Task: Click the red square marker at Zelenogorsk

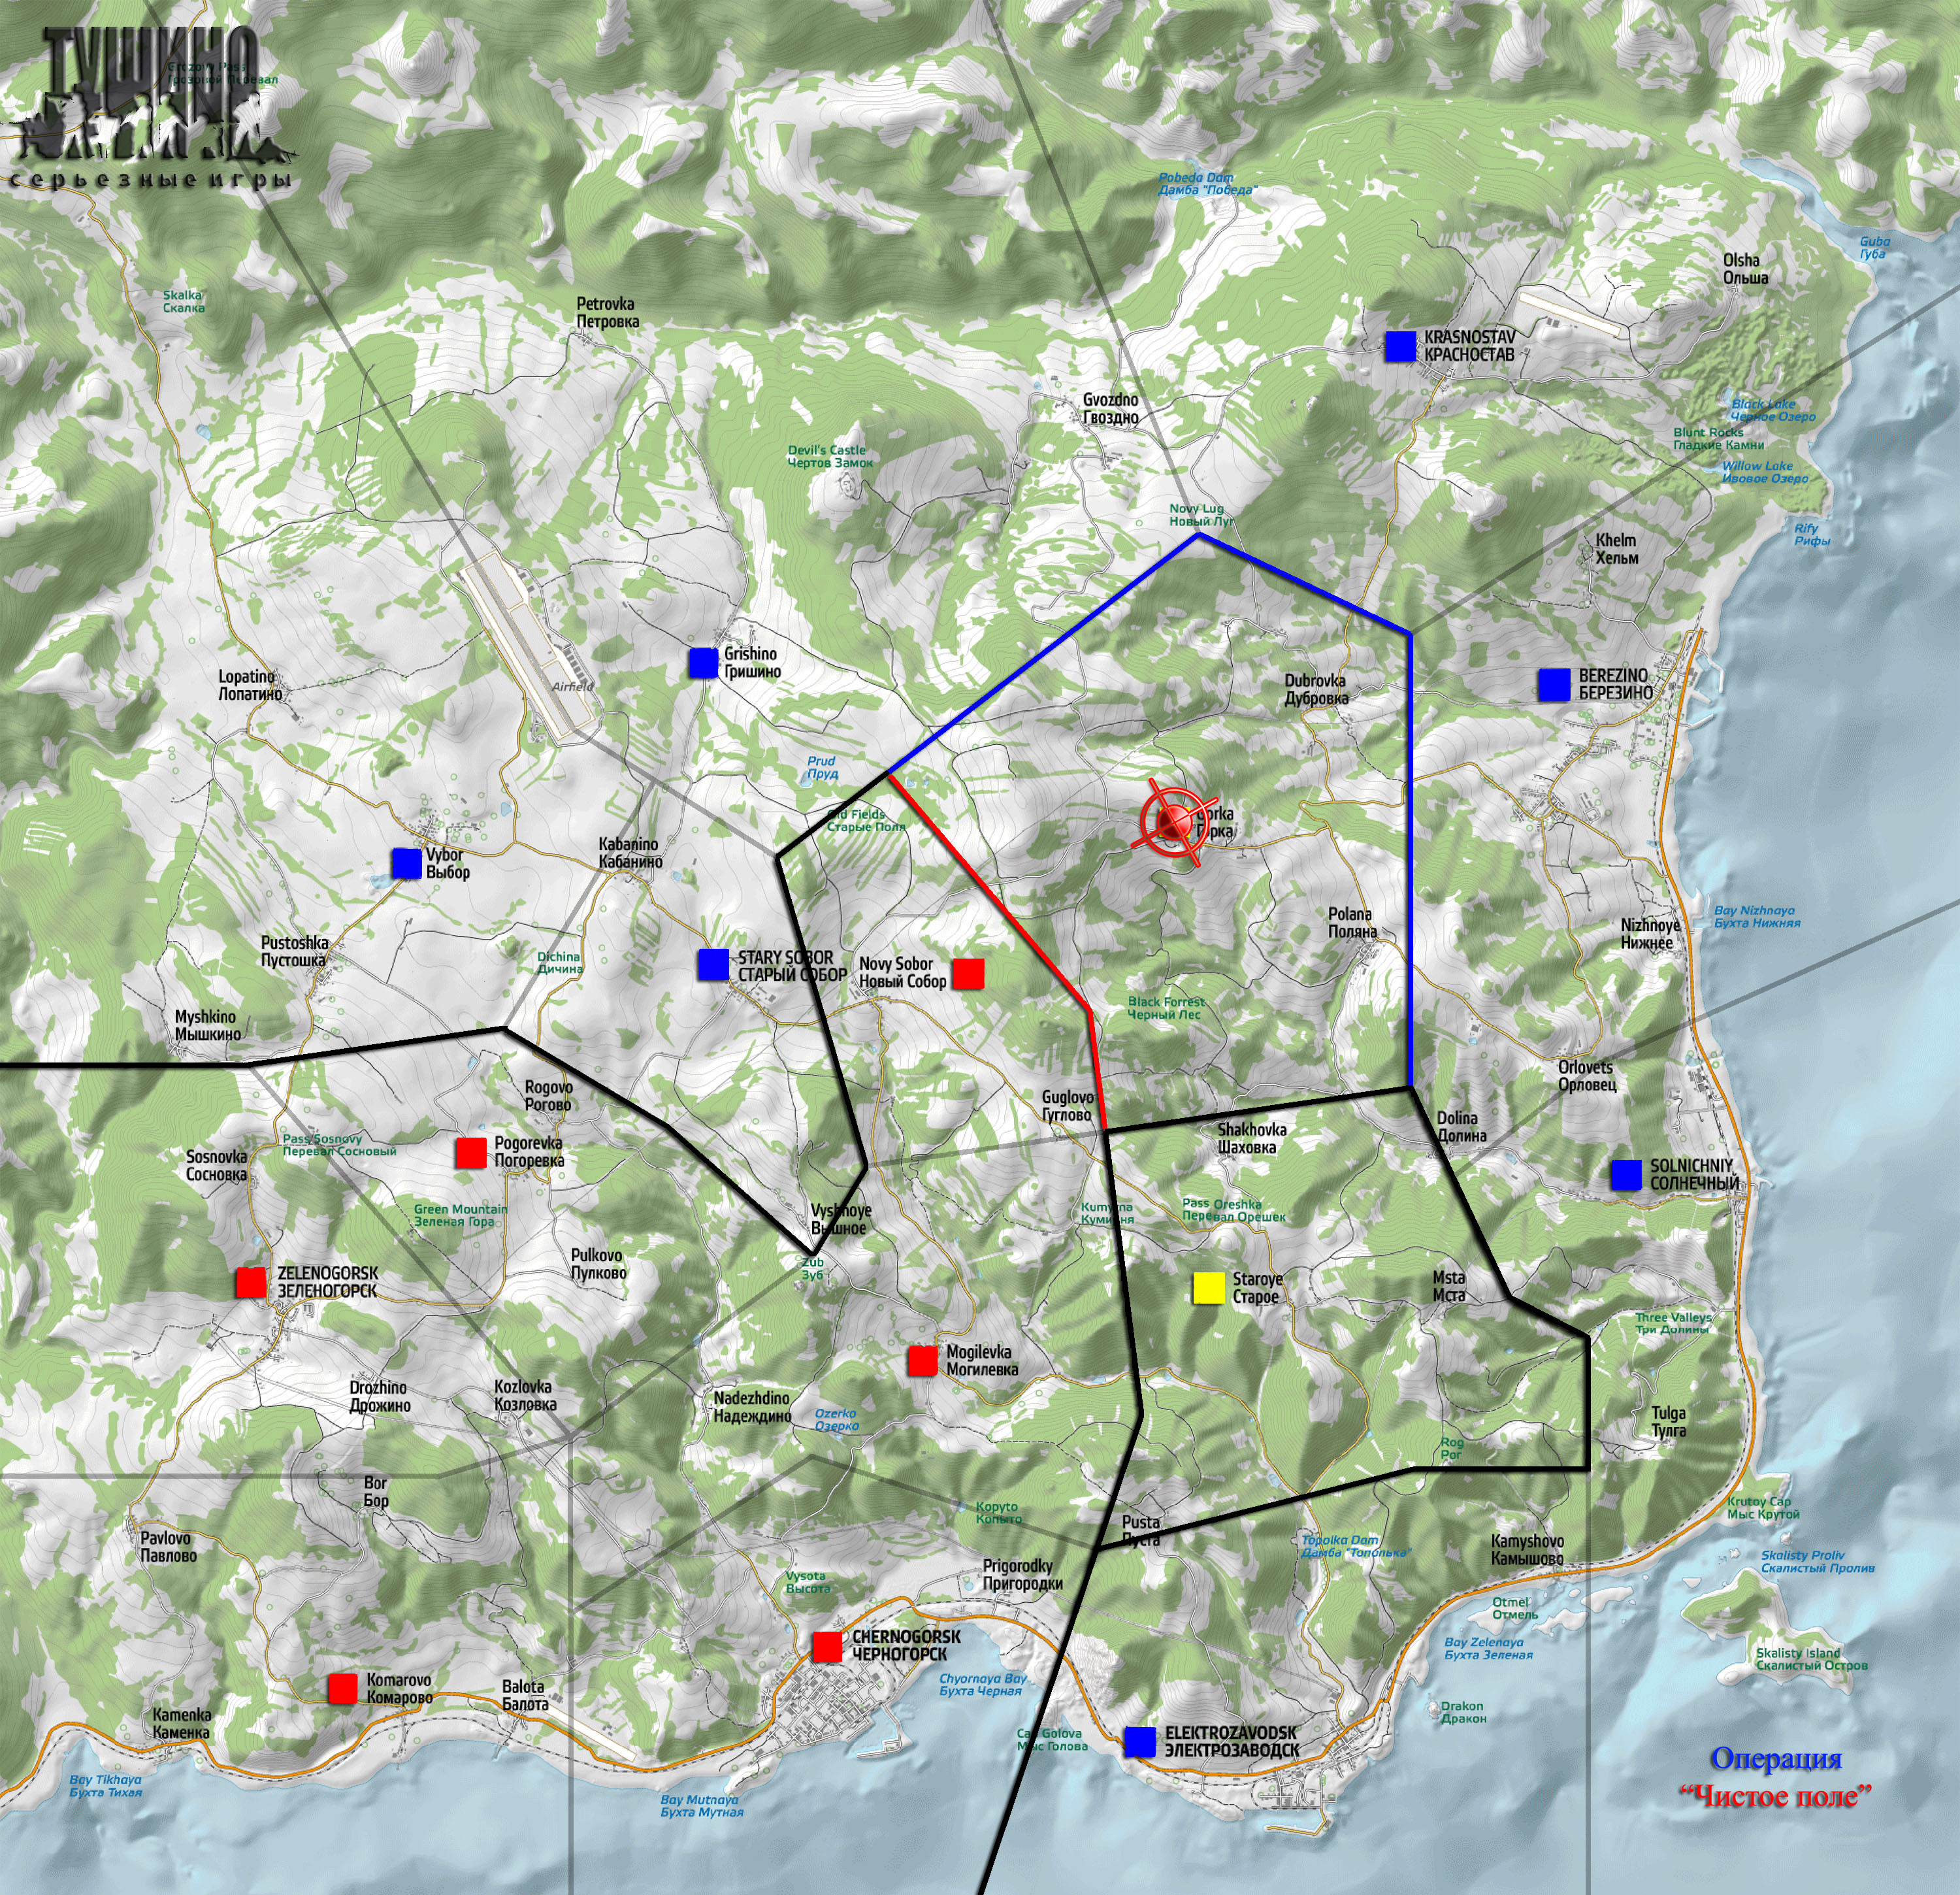Action: pyautogui.click(x=251, y=1282)
